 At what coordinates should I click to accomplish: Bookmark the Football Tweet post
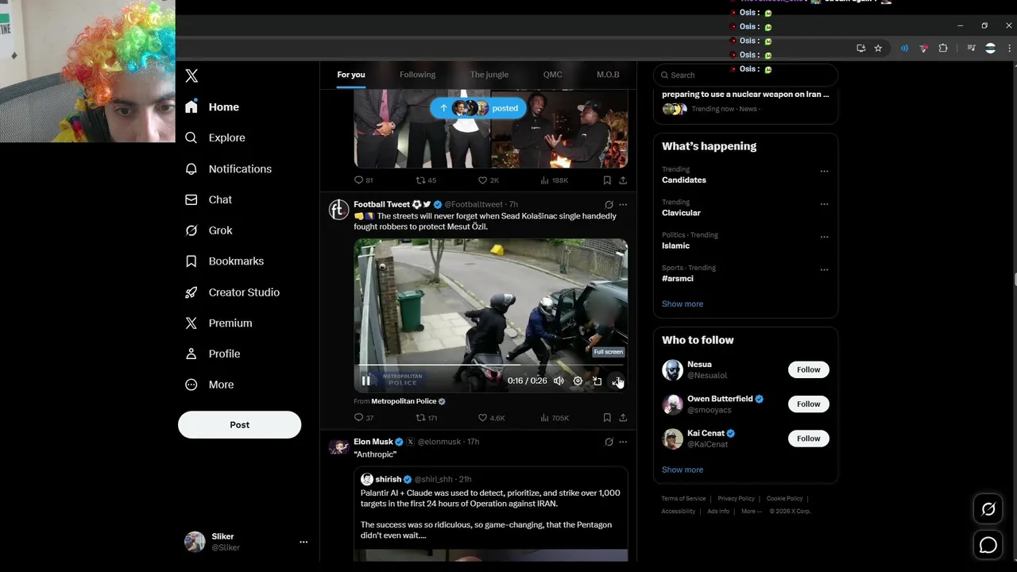pos(607,417)
